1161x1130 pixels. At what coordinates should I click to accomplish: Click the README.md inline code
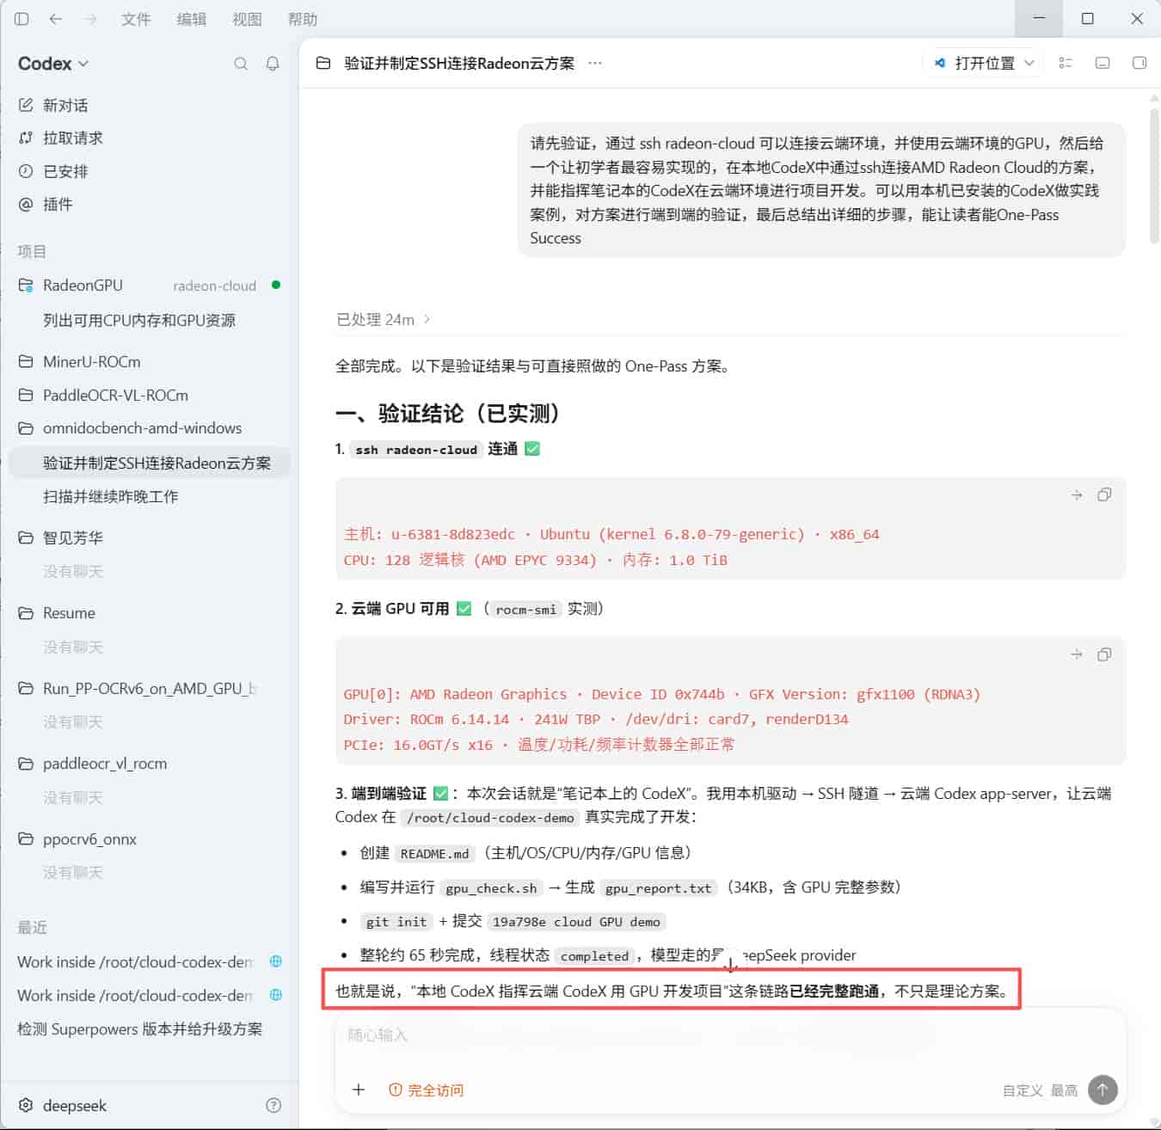click(x=435, y=854)
